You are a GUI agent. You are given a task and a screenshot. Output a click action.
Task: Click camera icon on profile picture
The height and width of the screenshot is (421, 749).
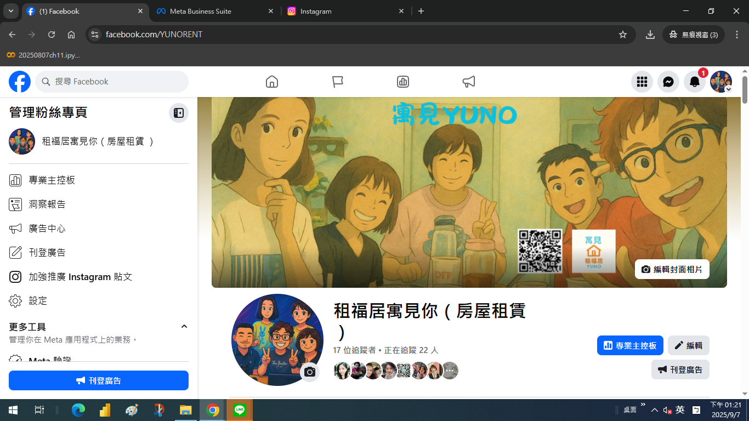[x=310, y=372]
